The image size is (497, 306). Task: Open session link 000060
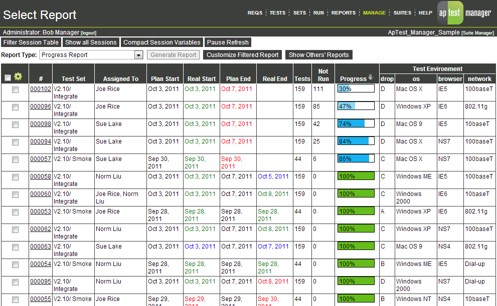[x=41, y=194]
